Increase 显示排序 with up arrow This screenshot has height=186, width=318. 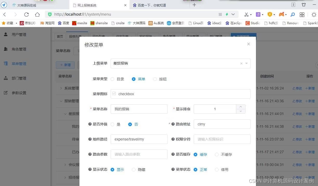coord(241,107)
